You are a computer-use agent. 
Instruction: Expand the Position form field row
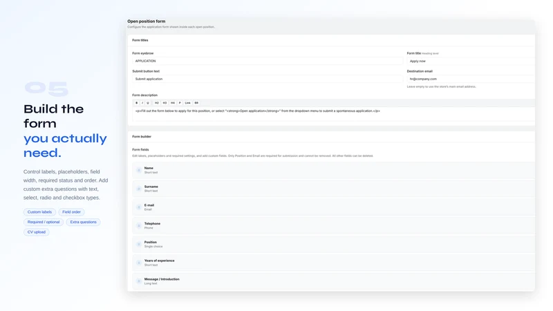(333, 245)
